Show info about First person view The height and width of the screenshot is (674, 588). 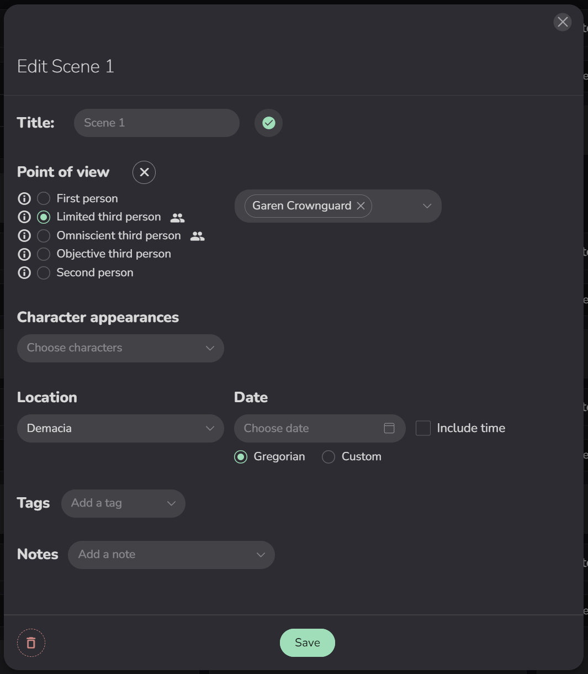[x=24, y=198]
